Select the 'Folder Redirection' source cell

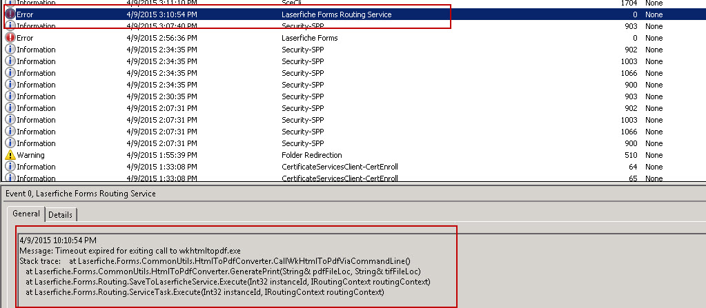tap(311, 155)
